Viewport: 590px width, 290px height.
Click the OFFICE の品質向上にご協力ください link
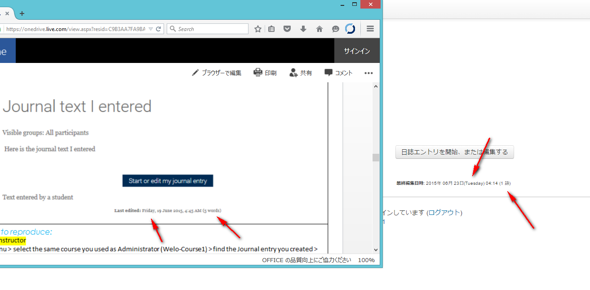click(307, 260)
